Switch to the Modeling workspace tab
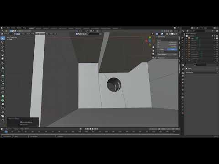This screenshot has width=219, height=164. coord(38,28)
